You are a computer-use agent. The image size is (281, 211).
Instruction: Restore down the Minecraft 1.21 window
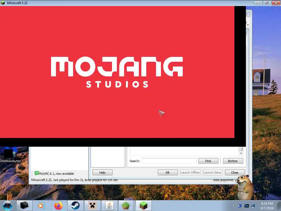point(267,3)
